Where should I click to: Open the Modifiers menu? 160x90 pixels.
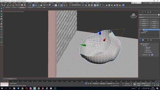(30, 3)
